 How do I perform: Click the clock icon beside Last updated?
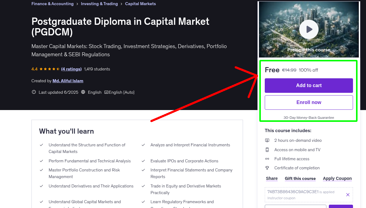(x=34, y=92)
